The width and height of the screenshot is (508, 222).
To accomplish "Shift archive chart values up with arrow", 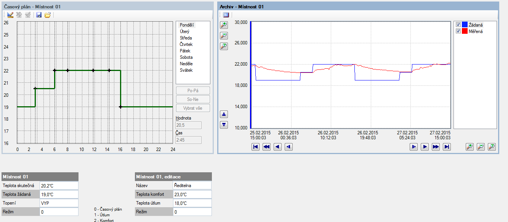I will [224, 114].
